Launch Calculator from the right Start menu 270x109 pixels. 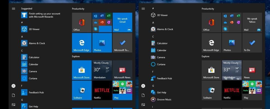[x=159, y=43]
